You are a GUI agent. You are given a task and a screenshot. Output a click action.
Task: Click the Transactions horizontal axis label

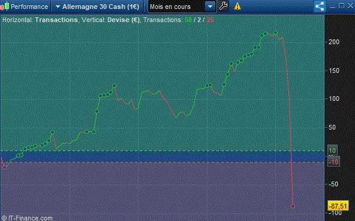click(56, 20)
